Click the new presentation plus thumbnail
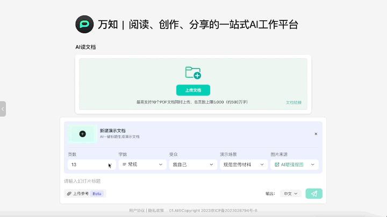The image size is (387, 217). (82, 134)
